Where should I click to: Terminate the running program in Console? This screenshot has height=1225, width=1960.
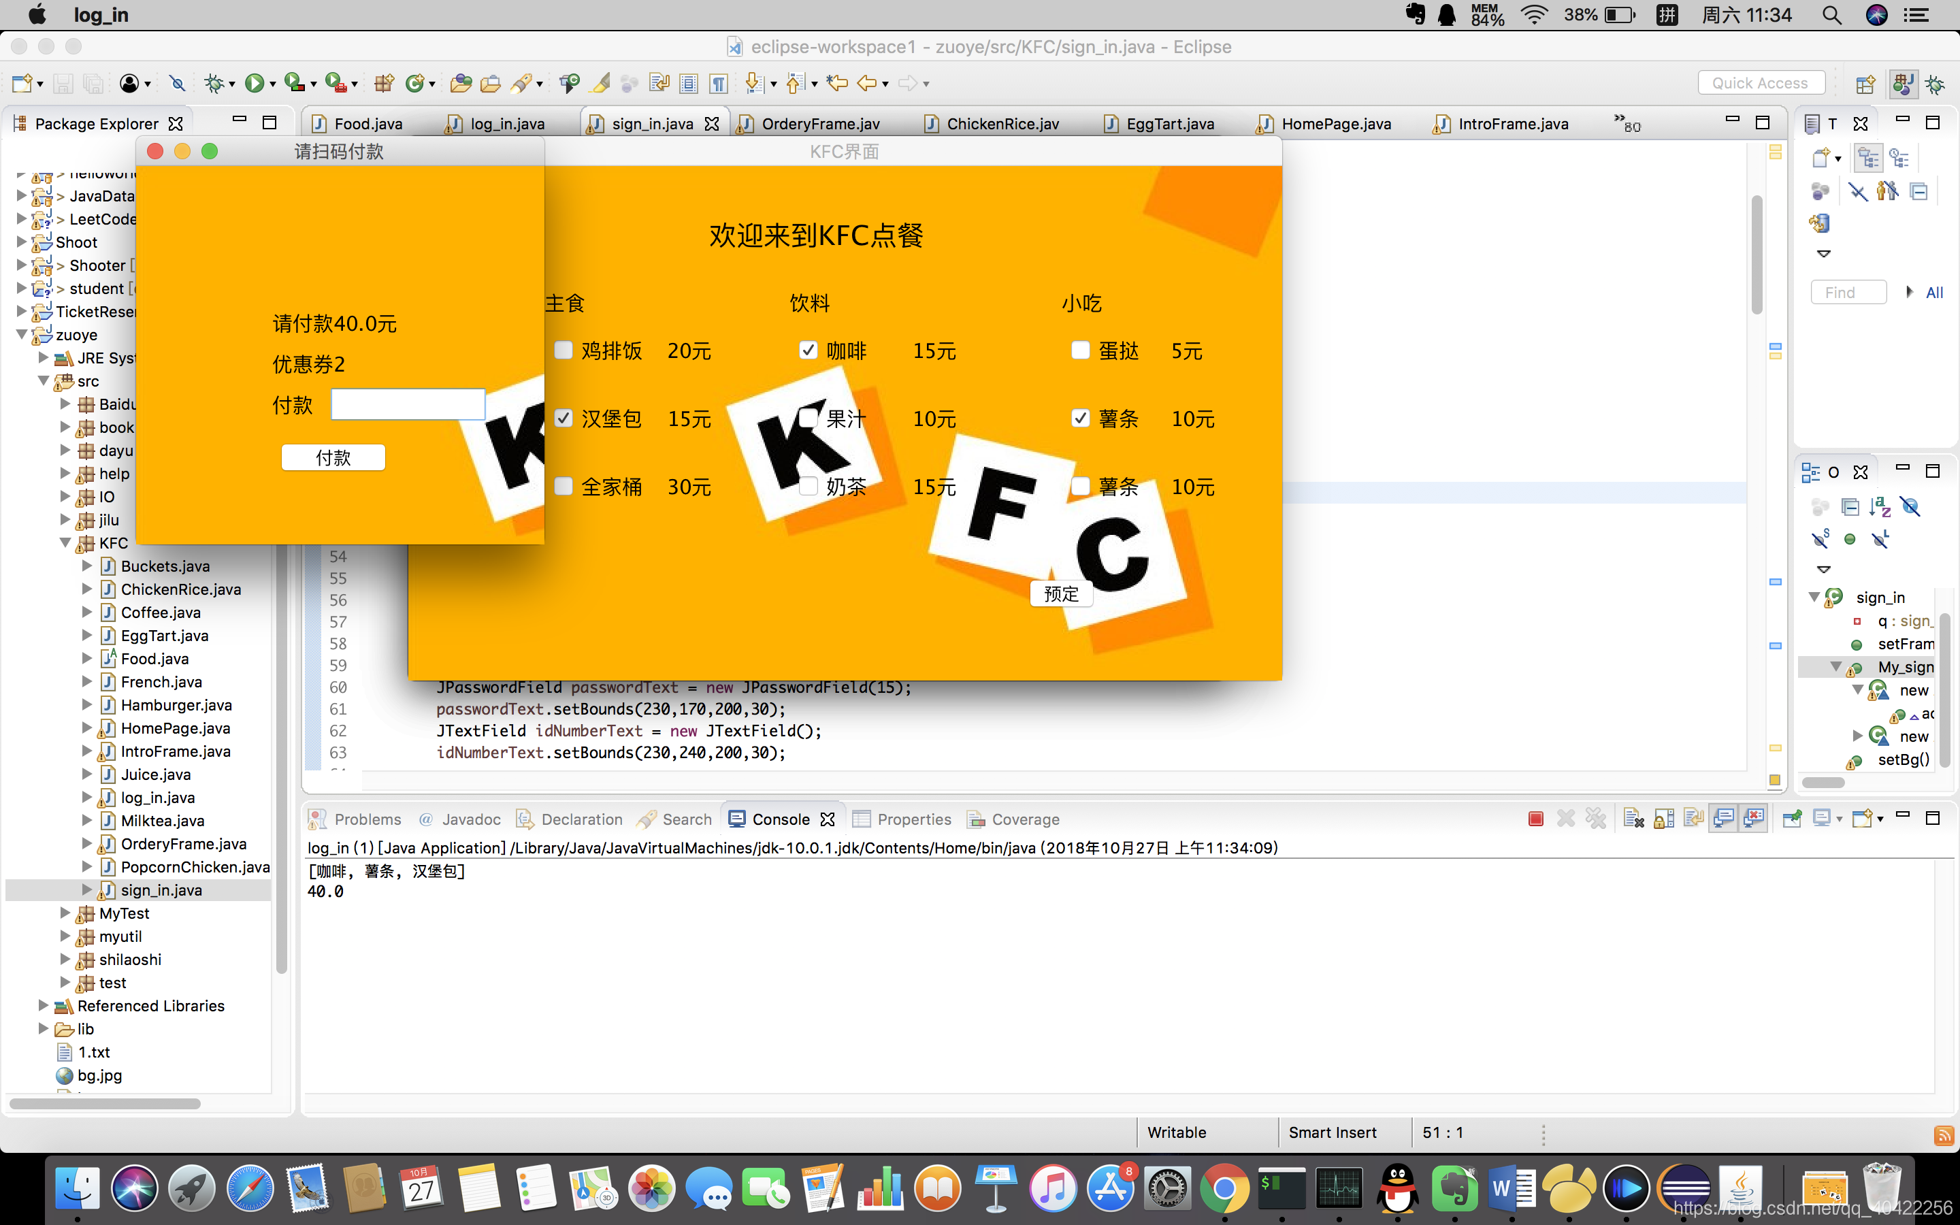coord(1535,819)
